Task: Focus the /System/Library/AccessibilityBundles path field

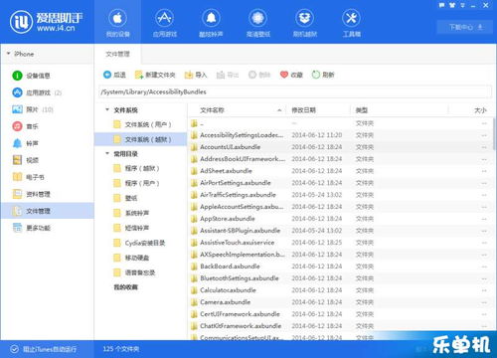Action: pos(295,91)
